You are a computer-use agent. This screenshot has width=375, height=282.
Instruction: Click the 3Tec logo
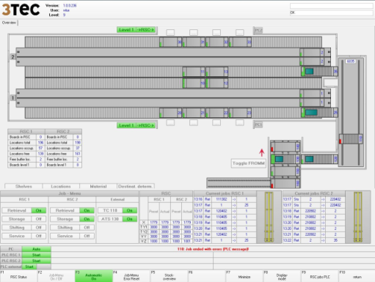click(21, 10)
